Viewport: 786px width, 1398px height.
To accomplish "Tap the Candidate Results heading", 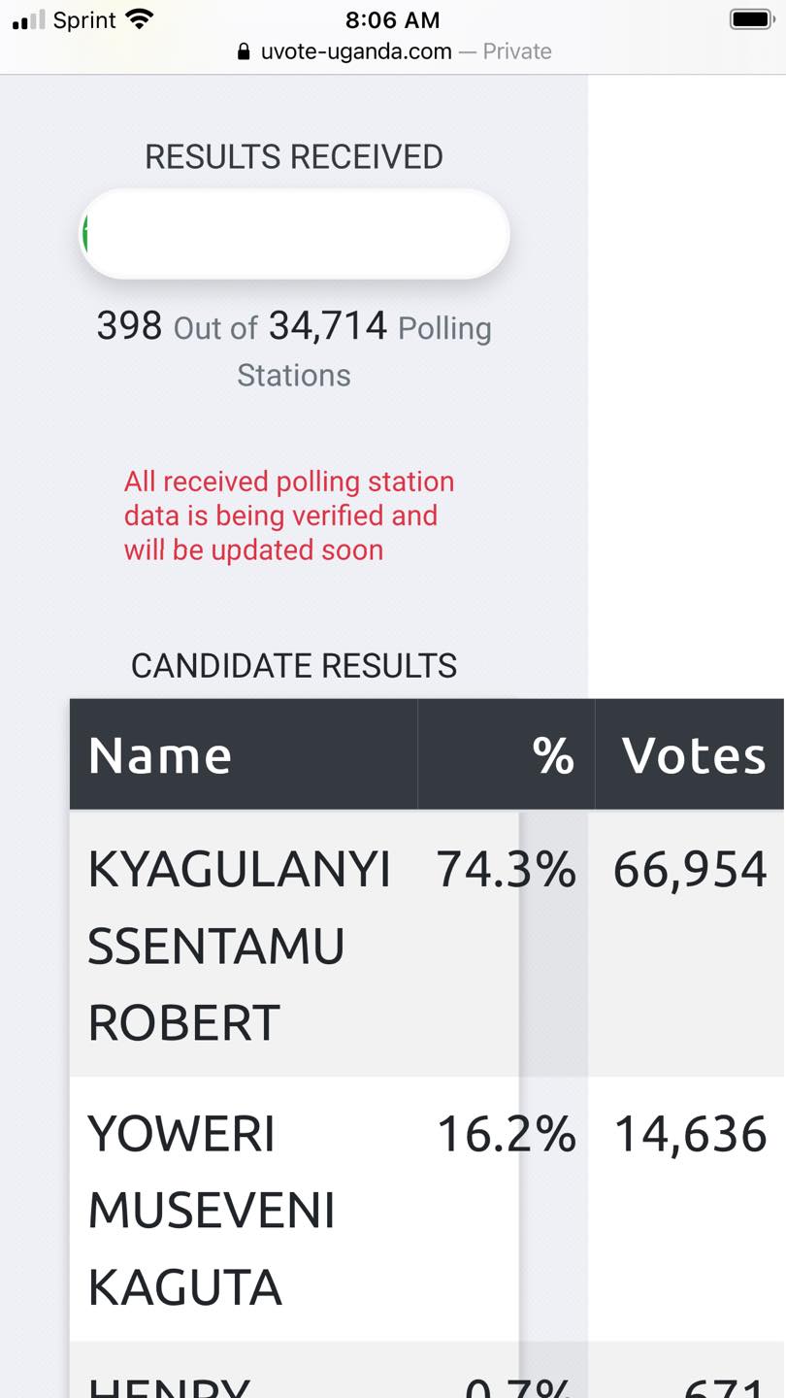I will coord(294,665).
